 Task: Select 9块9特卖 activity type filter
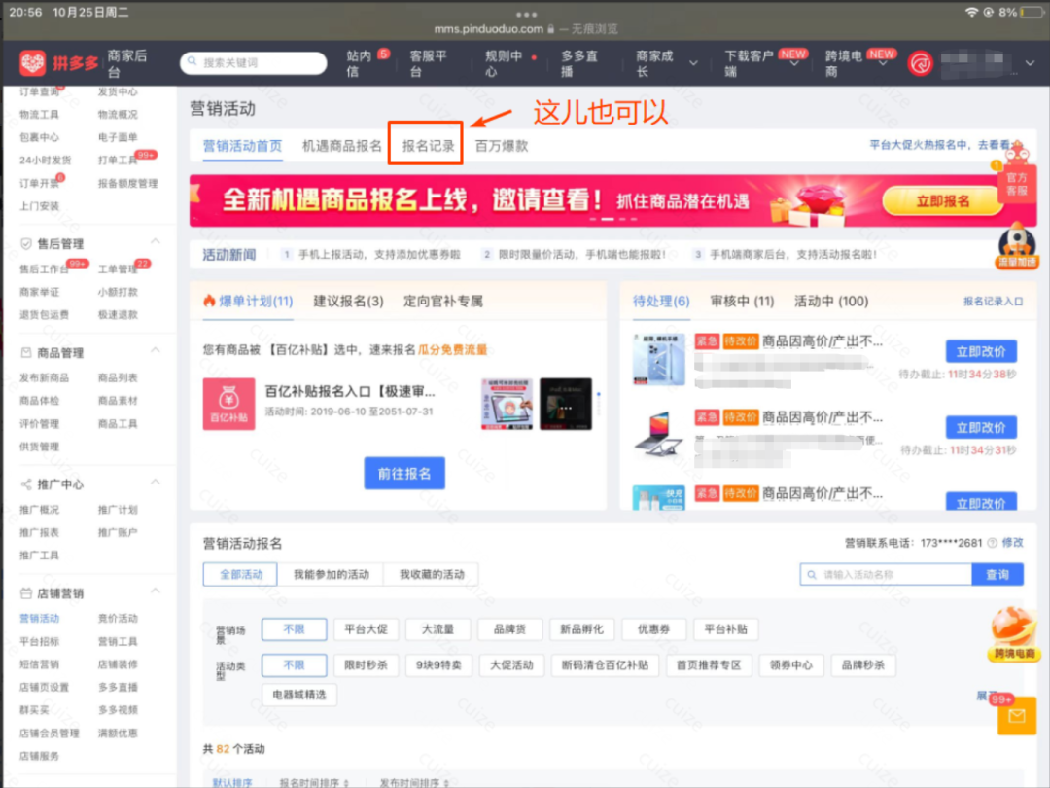437,665
